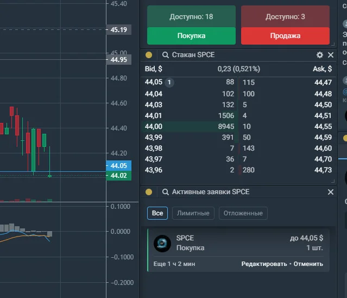Select the 44,00 bid row with 8945

[x=190, y=127]
